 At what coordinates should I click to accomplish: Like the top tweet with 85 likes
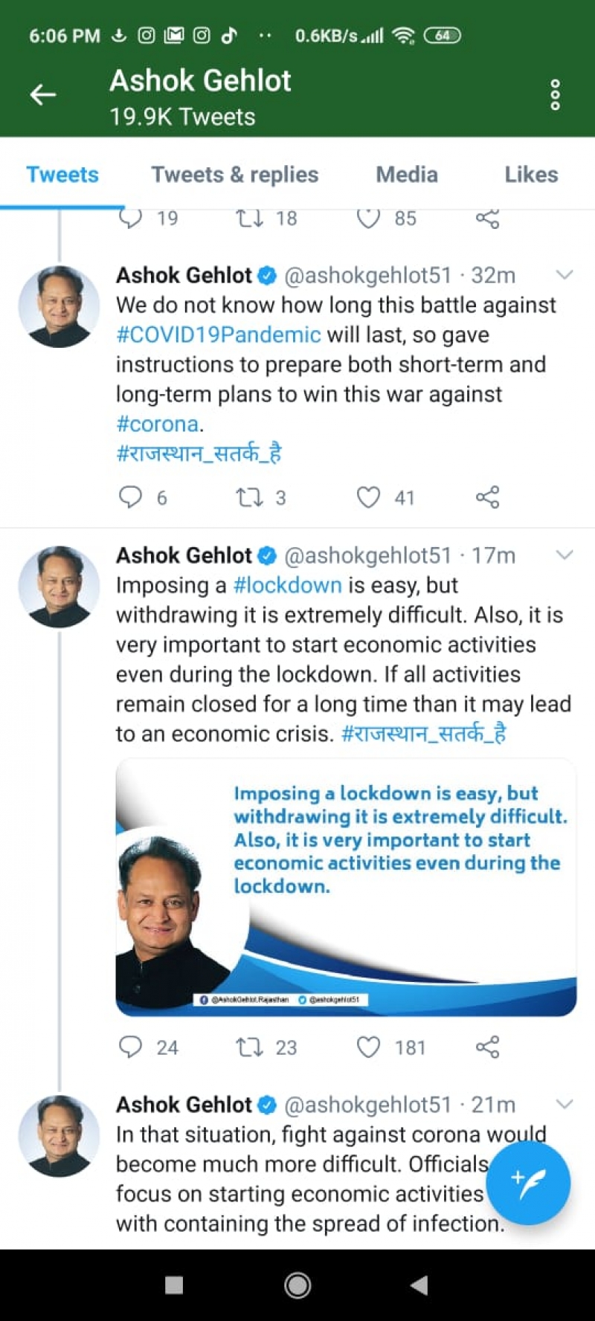368,218
